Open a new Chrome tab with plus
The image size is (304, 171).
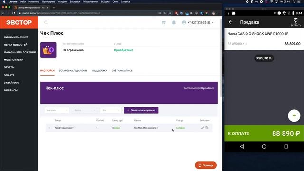[x=54, y=8]
